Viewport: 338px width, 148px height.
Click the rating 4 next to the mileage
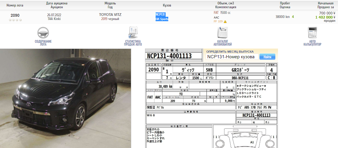293,17
